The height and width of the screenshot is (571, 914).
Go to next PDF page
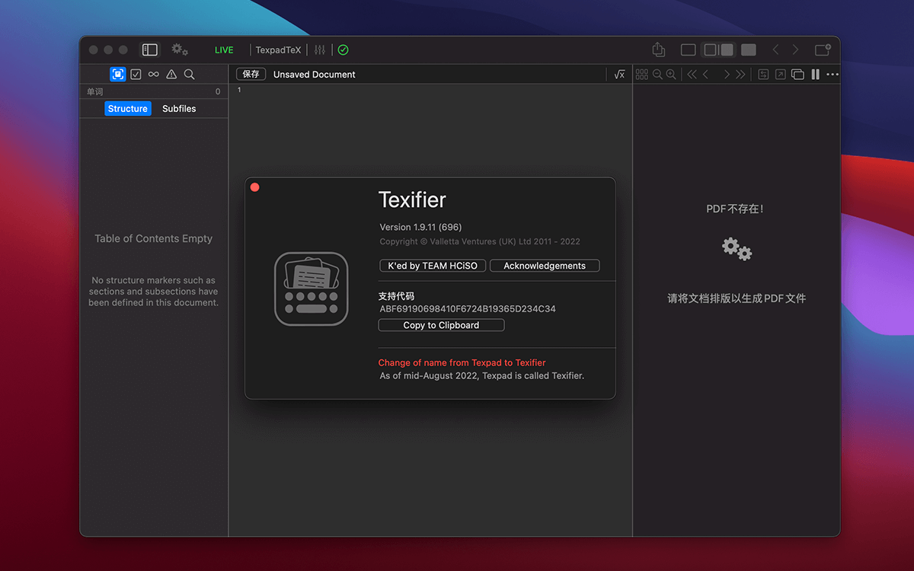tap(727, 74)
